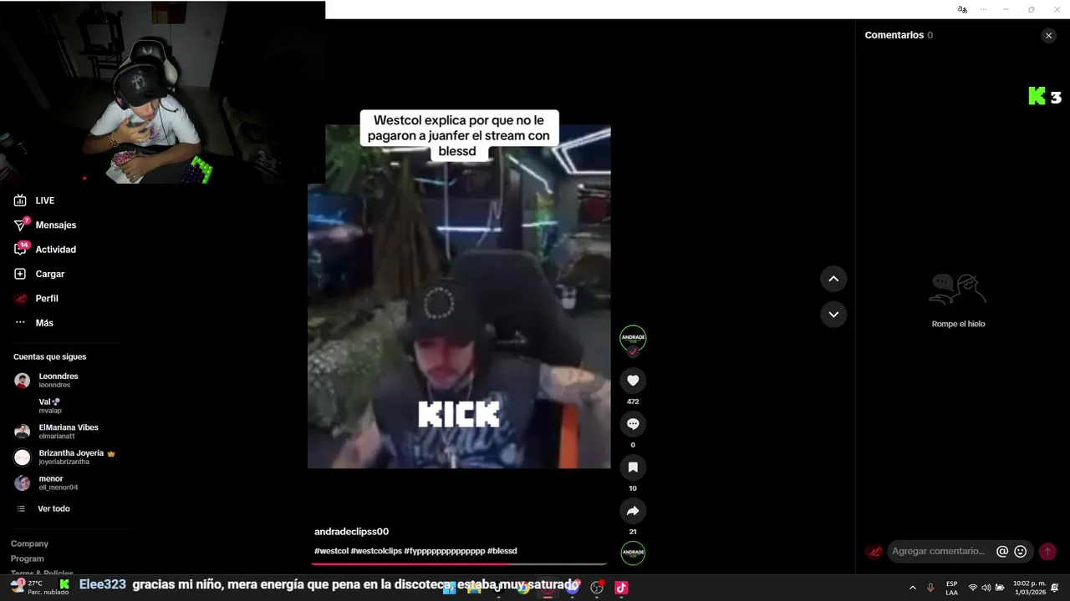
Task: Post comment with red arrow button
Action: 1047,551
